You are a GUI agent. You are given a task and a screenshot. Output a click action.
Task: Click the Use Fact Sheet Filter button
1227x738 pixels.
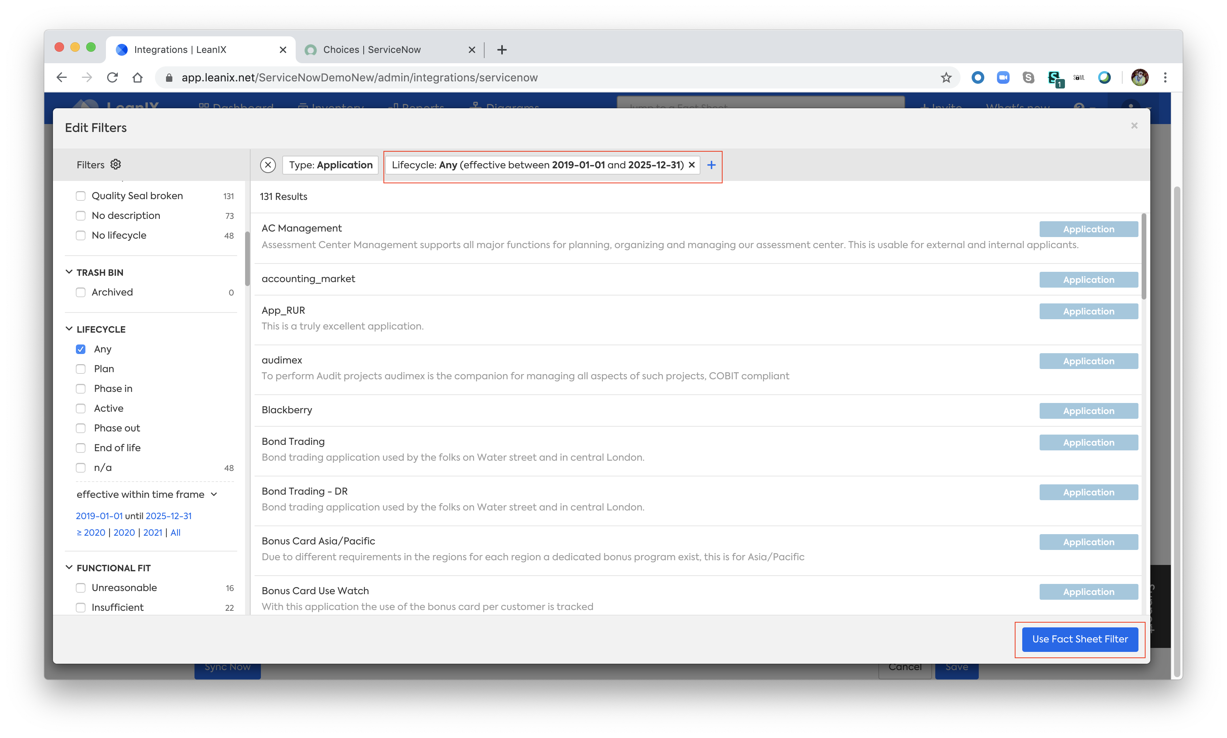[x=1080, y=639]
